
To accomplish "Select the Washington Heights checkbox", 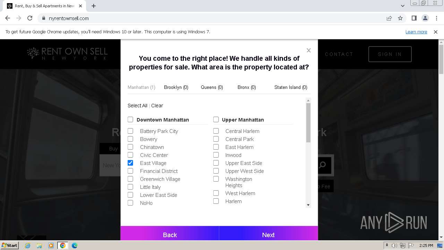I will tap(216, 179).
